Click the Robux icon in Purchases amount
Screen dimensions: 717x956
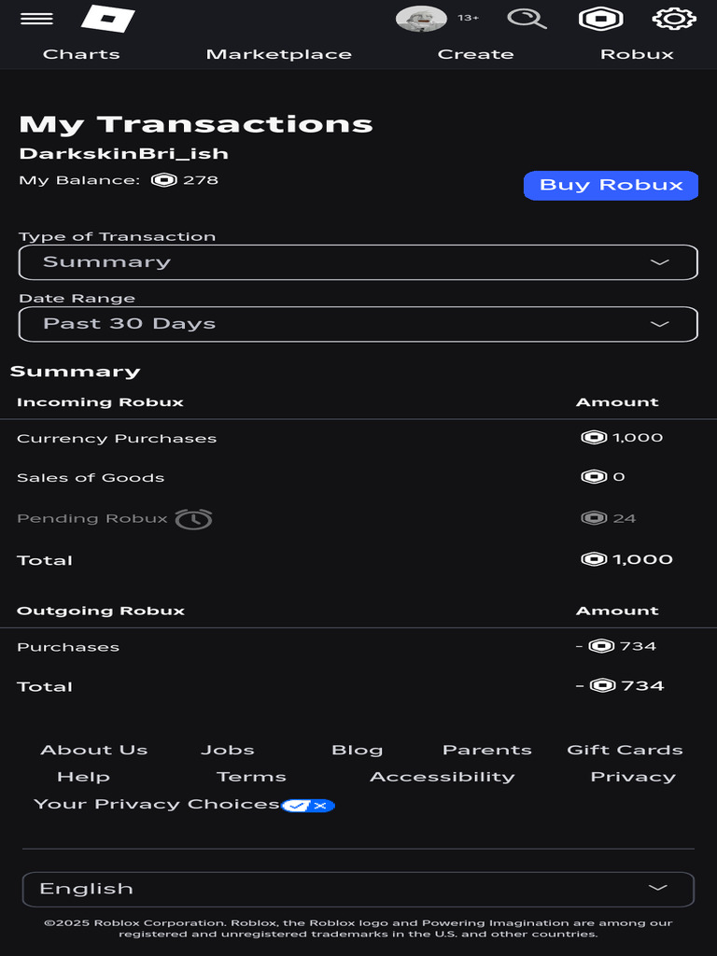tap(602, 646)
